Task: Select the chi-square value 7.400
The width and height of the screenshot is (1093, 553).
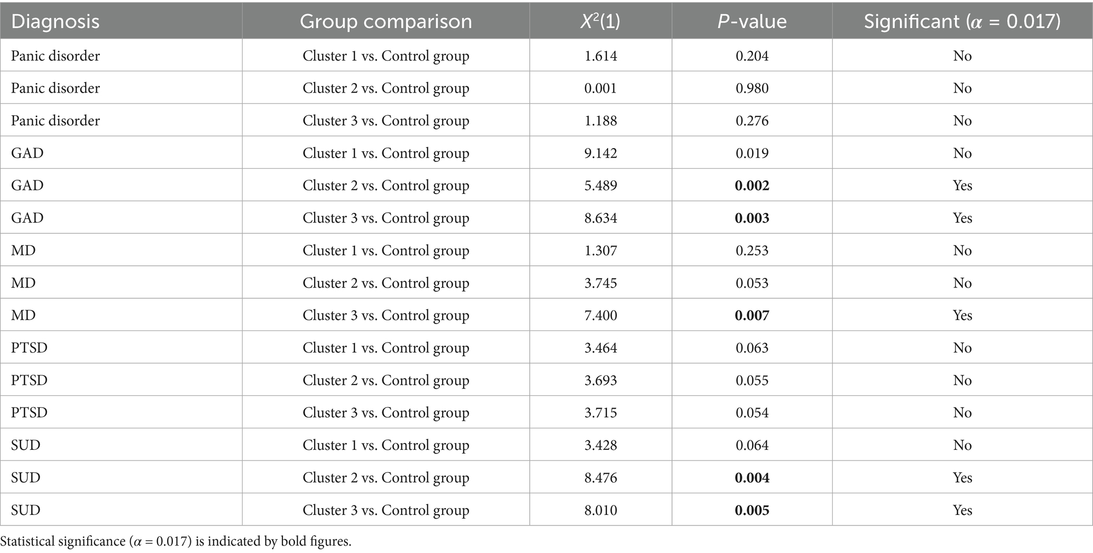Action: (x=600, y=316)
